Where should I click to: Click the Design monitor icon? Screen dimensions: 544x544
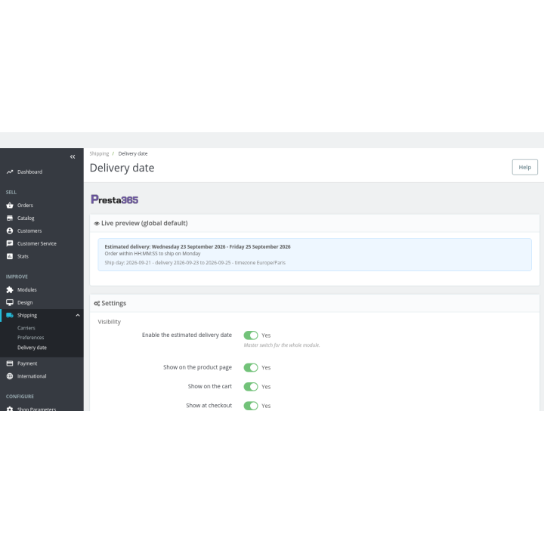point(10,302)
